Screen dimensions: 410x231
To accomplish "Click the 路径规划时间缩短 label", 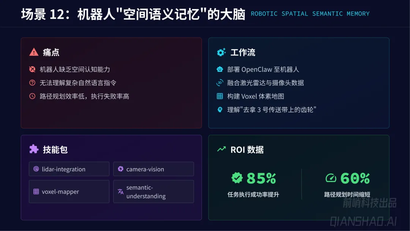I will tap(347, 195).
